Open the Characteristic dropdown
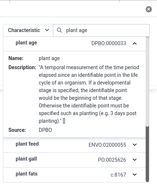 point(28,30)
